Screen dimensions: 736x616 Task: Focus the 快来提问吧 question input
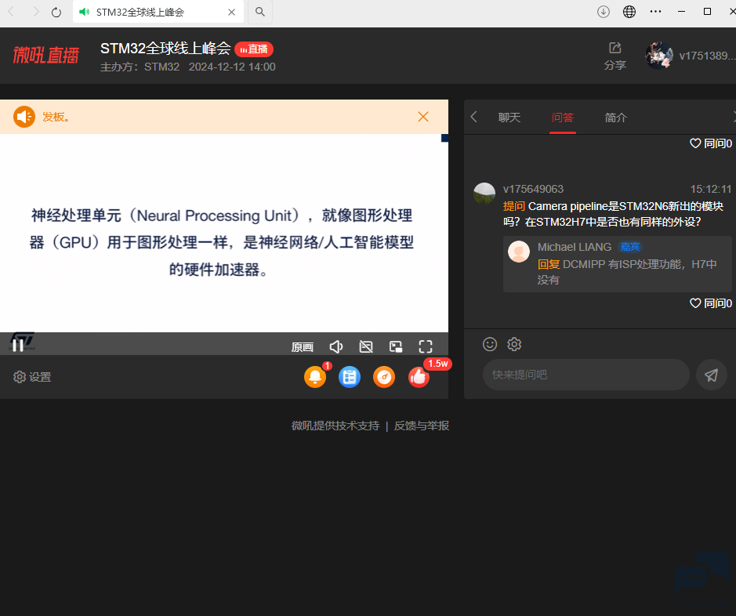[x=586, y=375]
